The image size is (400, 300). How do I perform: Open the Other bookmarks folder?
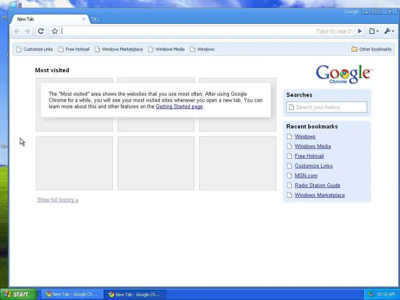click(x=371, y=49)
